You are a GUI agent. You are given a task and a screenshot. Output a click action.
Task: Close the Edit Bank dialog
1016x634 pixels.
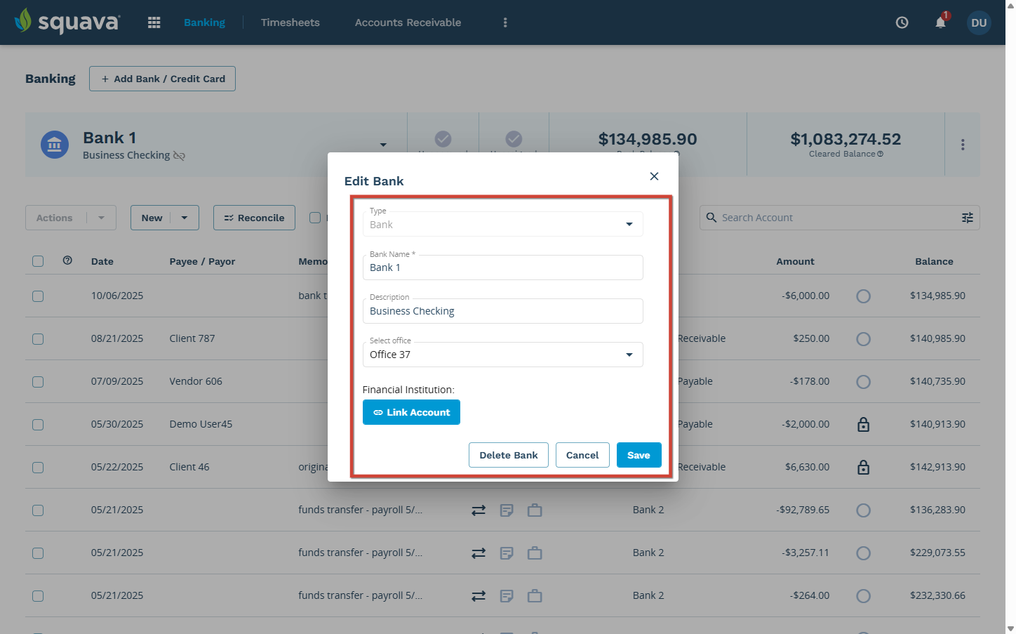coord(654,176)
